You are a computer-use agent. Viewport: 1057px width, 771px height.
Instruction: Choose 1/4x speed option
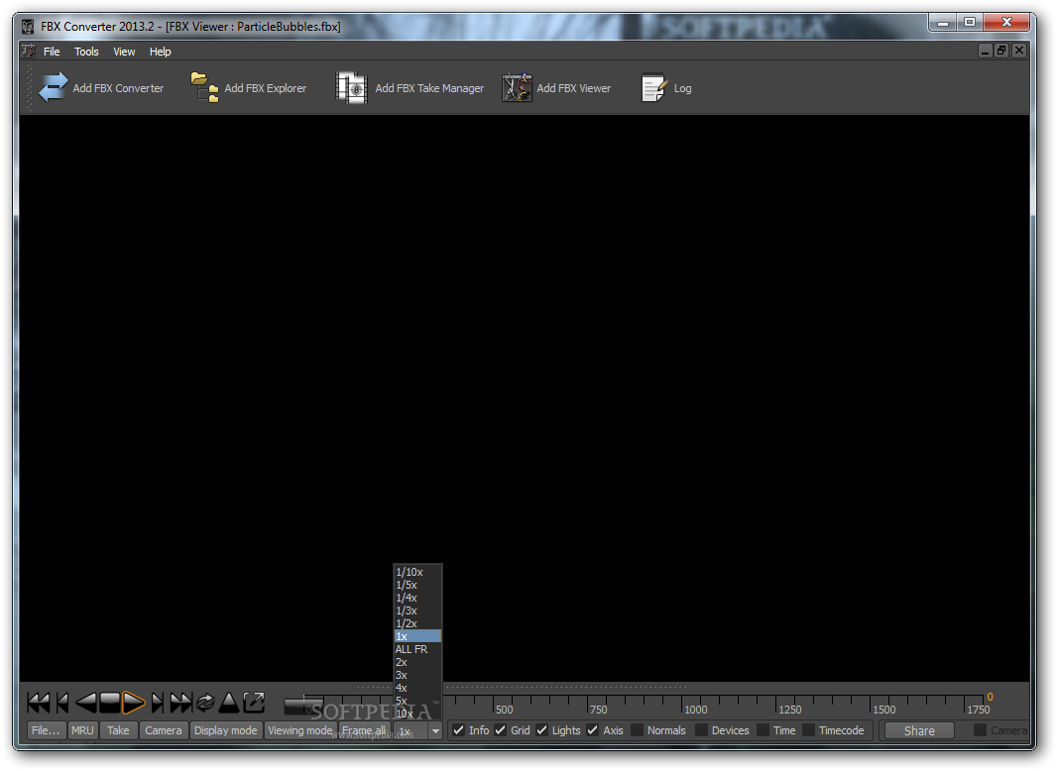417,598
